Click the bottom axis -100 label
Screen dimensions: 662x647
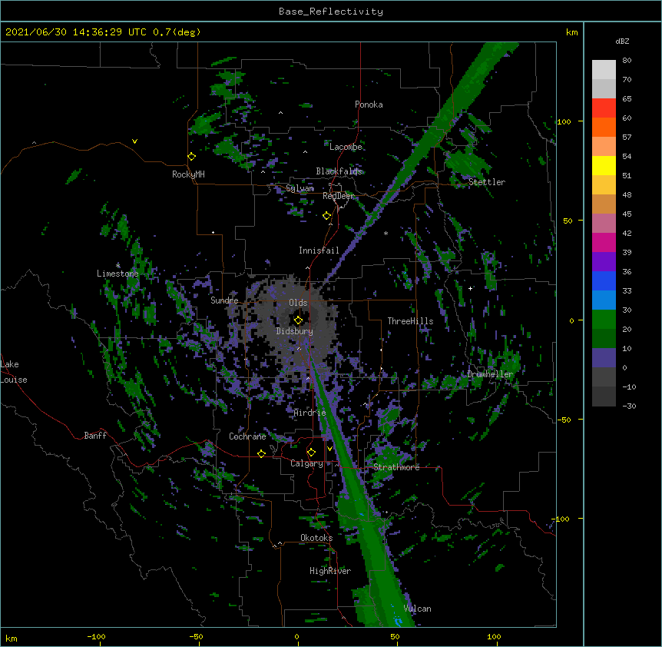click(x=97, y=636)
